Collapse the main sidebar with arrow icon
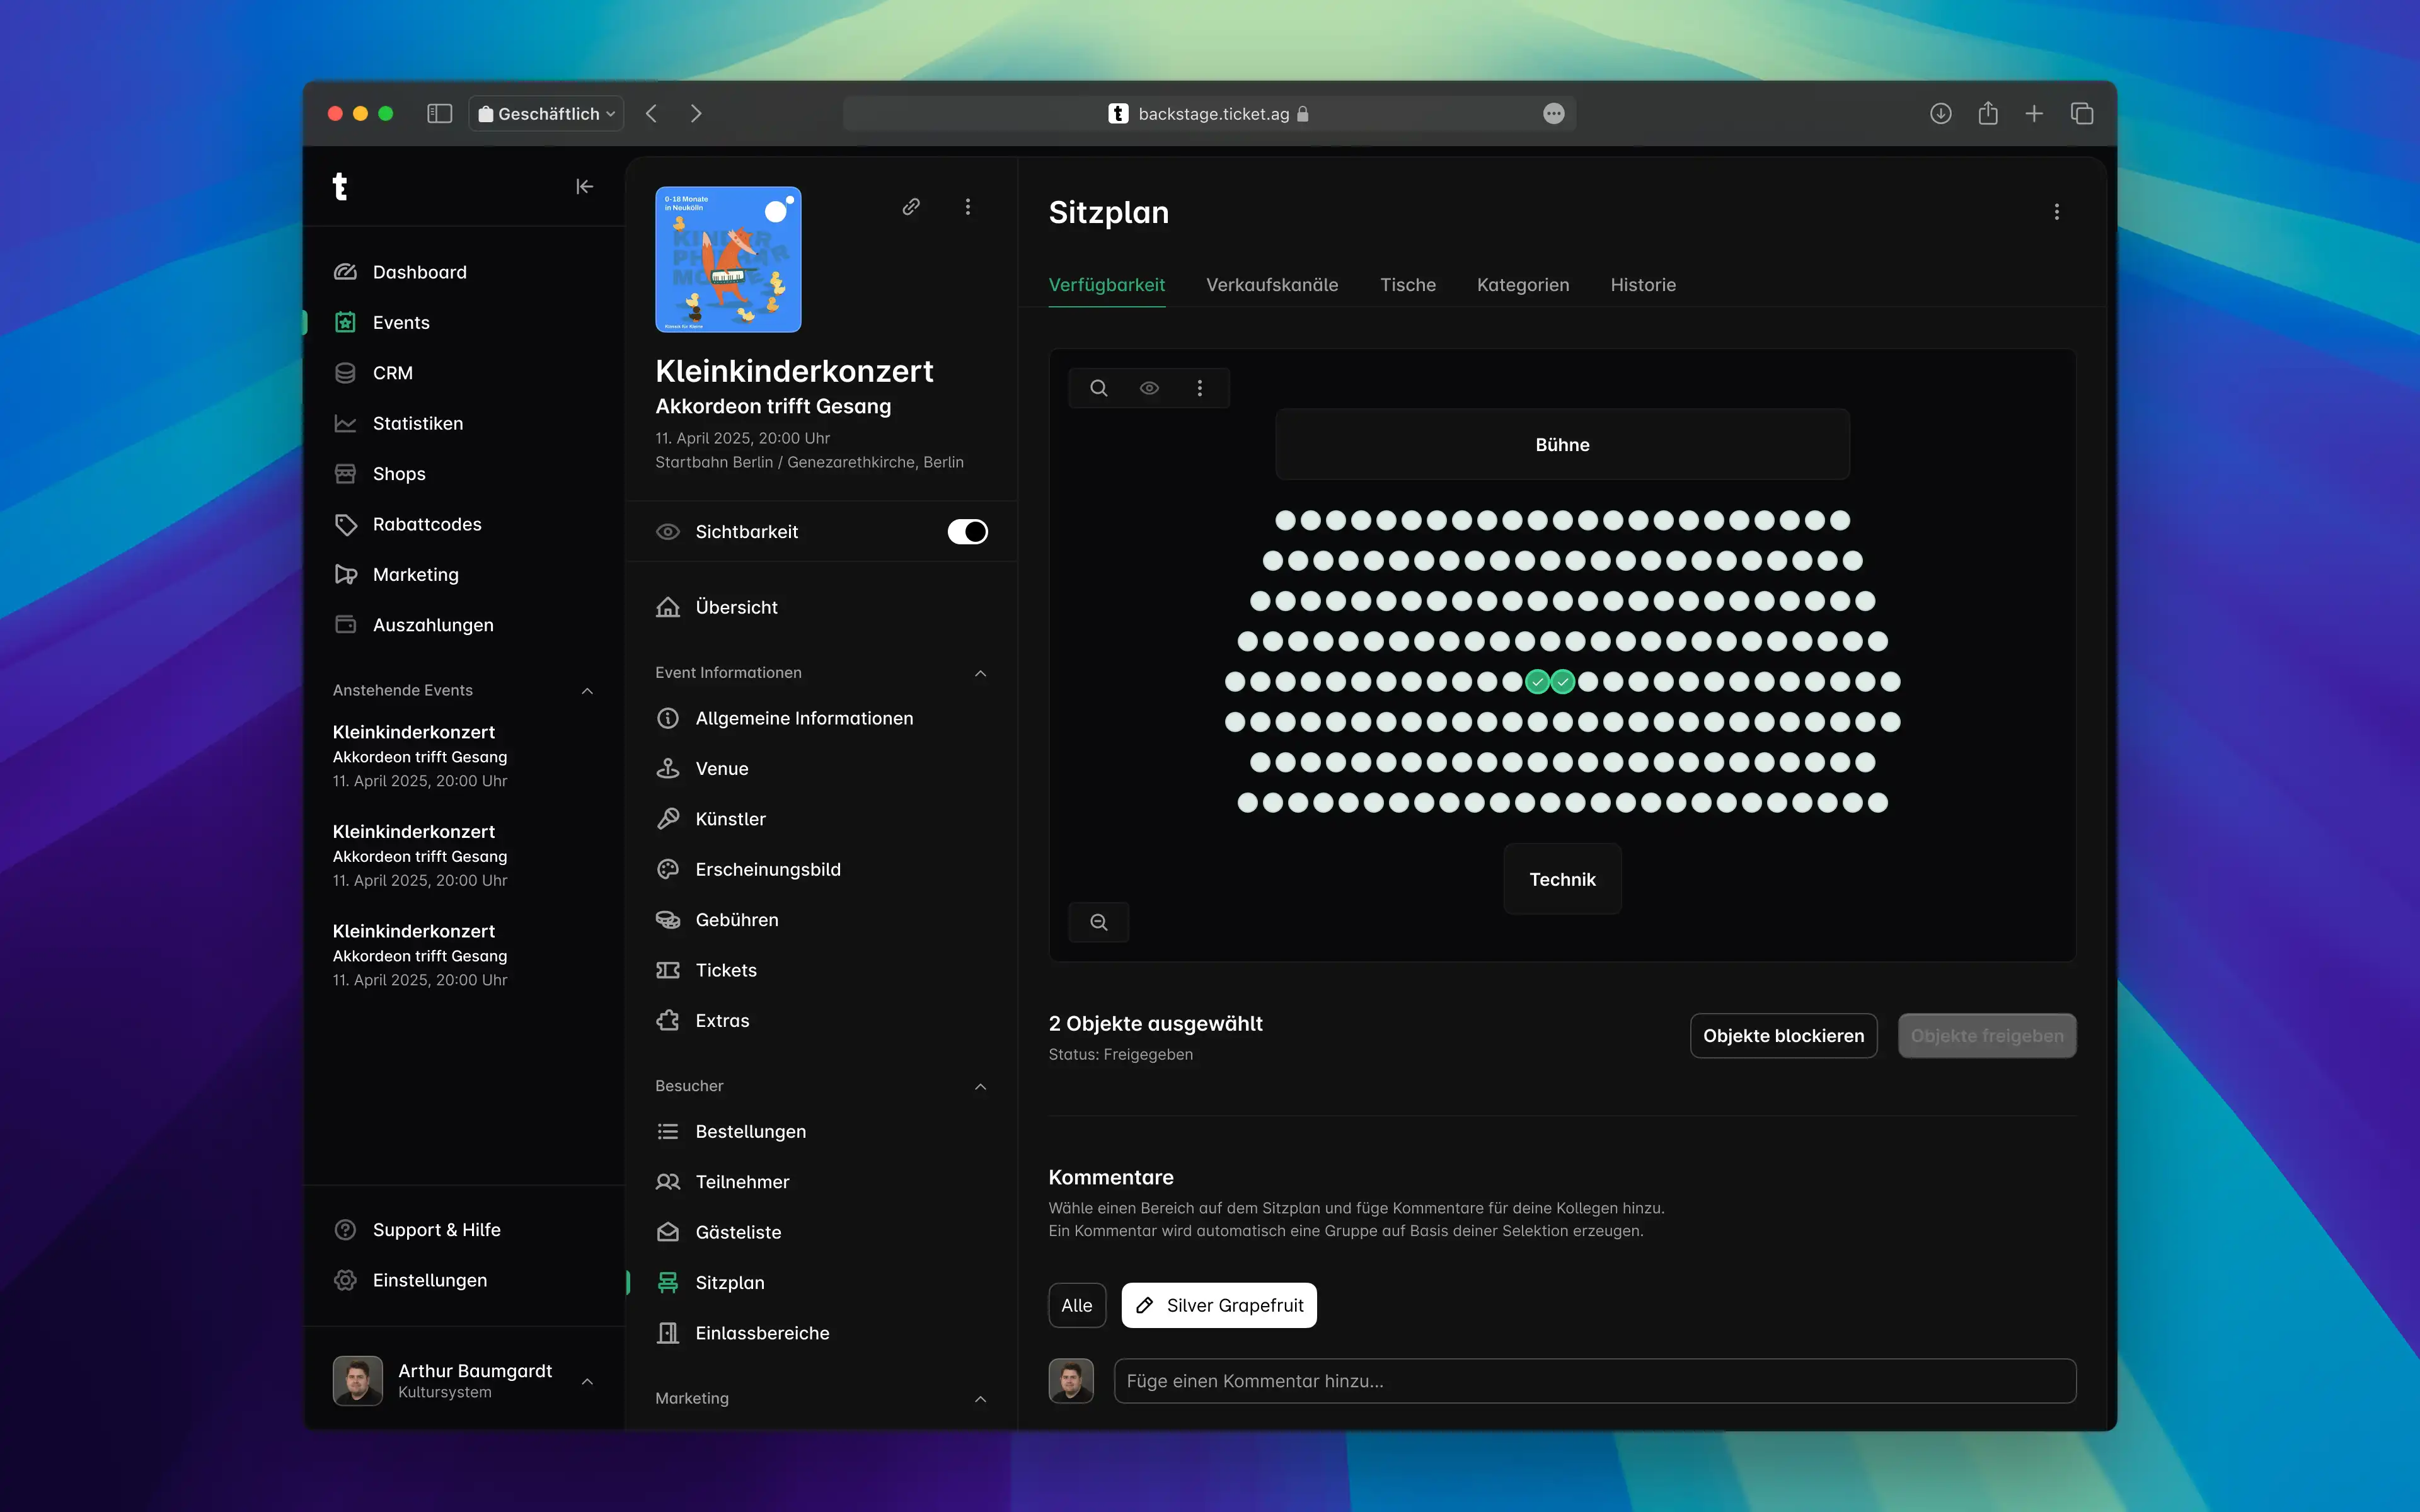 coord(584,187)
